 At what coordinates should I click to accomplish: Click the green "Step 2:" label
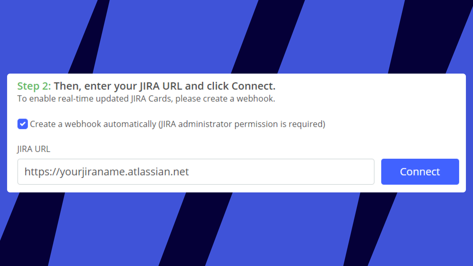point(34,86)
